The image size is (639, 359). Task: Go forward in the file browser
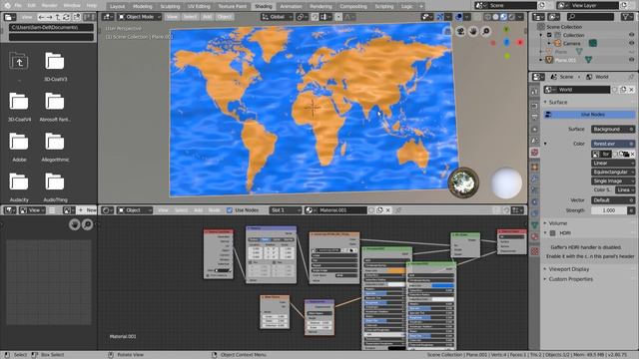(49, 17)
